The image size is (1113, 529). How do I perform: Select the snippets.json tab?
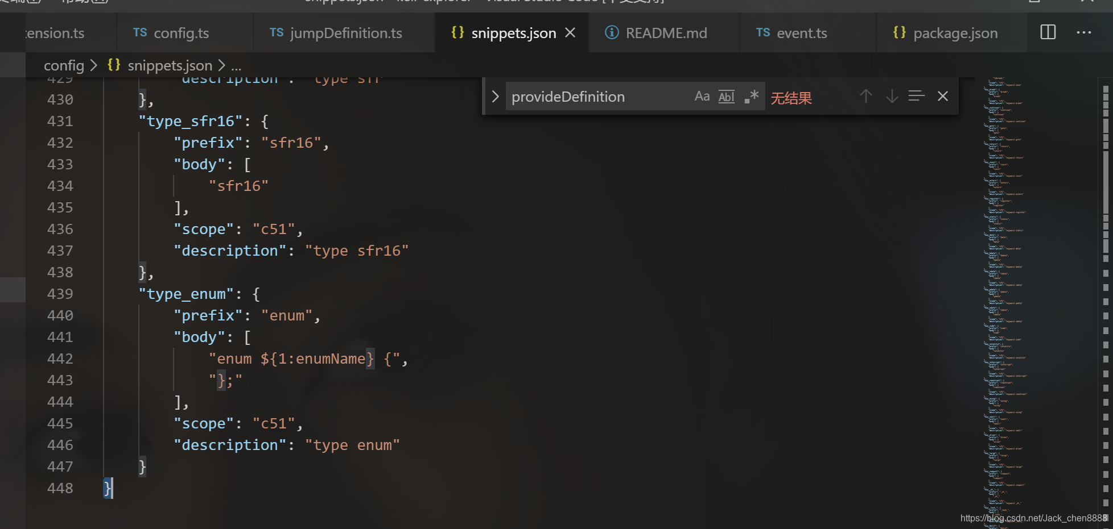pyautogui.click(x=512, y=33)
